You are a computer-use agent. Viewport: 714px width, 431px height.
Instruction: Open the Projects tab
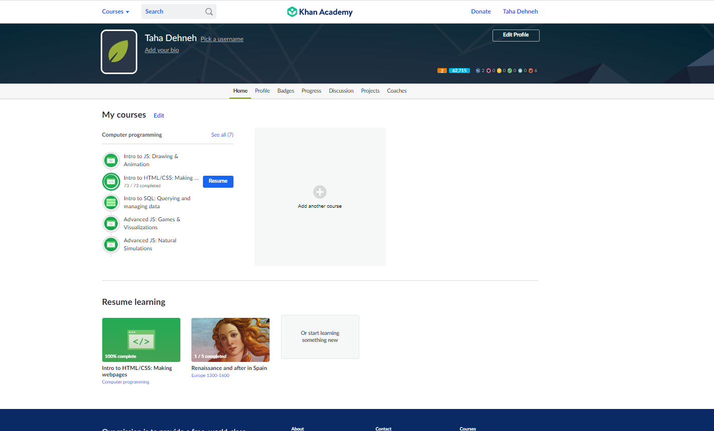(x=370, y=91)
